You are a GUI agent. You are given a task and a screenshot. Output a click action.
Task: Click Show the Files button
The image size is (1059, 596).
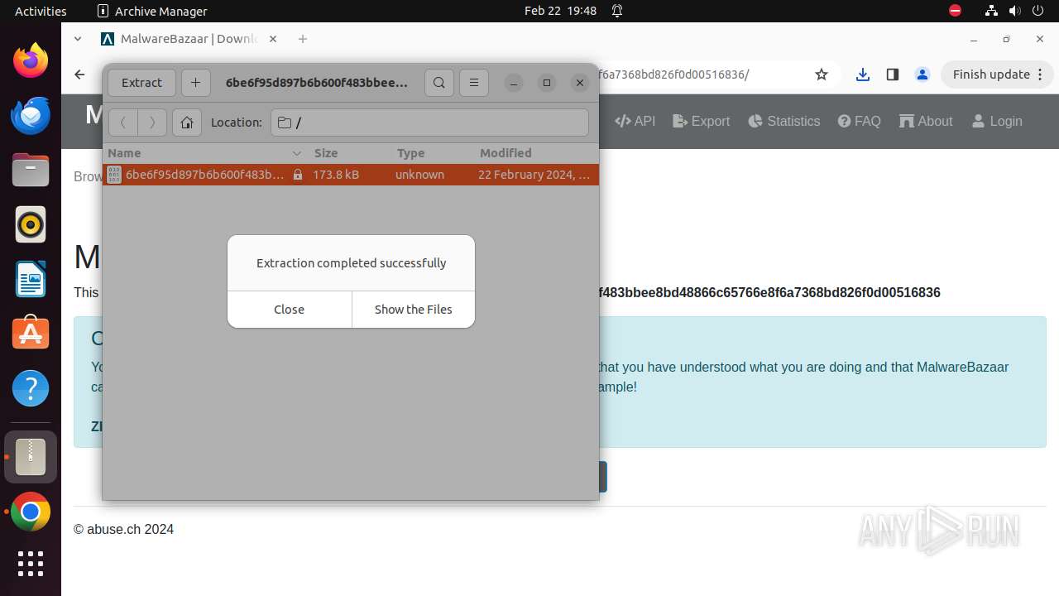point(414,310)
